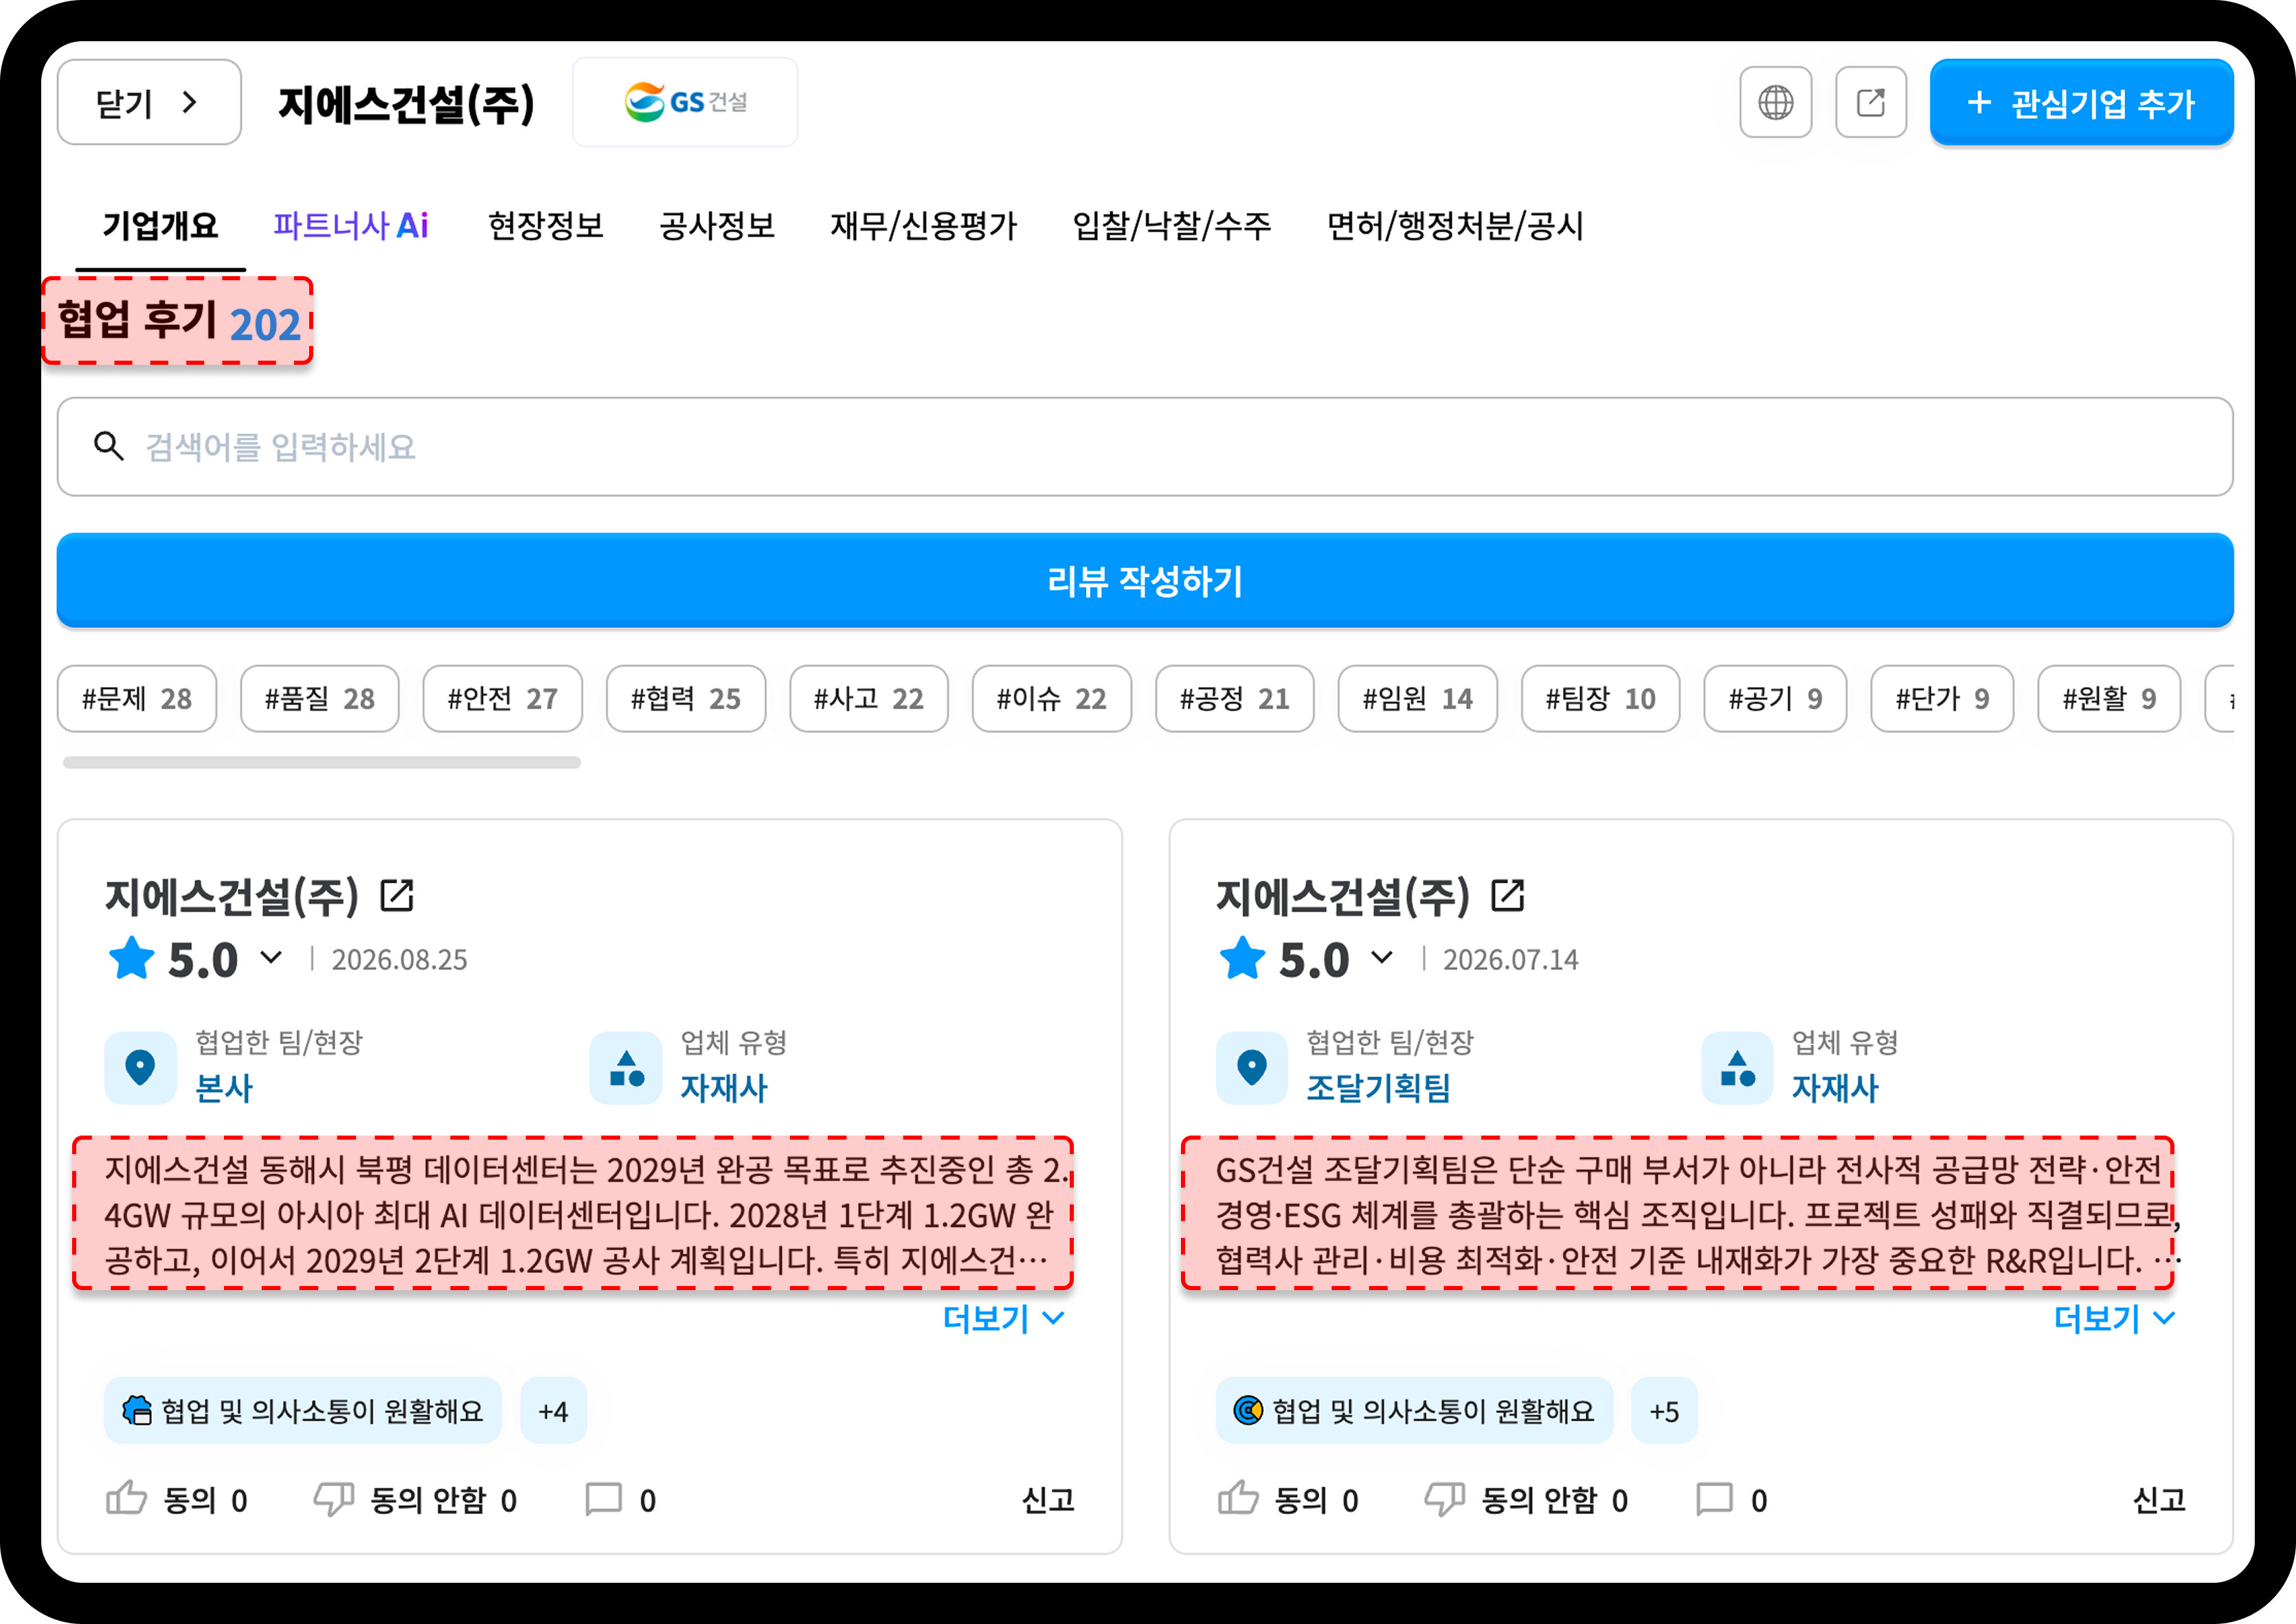Filter reviews by #공정 21 tag
The height and width of the screenshot is (1624, 2296).
(1235, 699)
